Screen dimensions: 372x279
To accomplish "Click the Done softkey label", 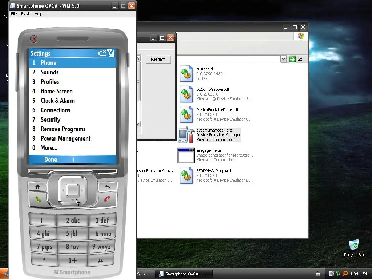I will click(51, 159).
